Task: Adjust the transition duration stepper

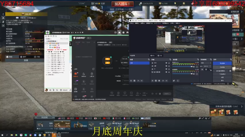Action: tap(210, 66)
